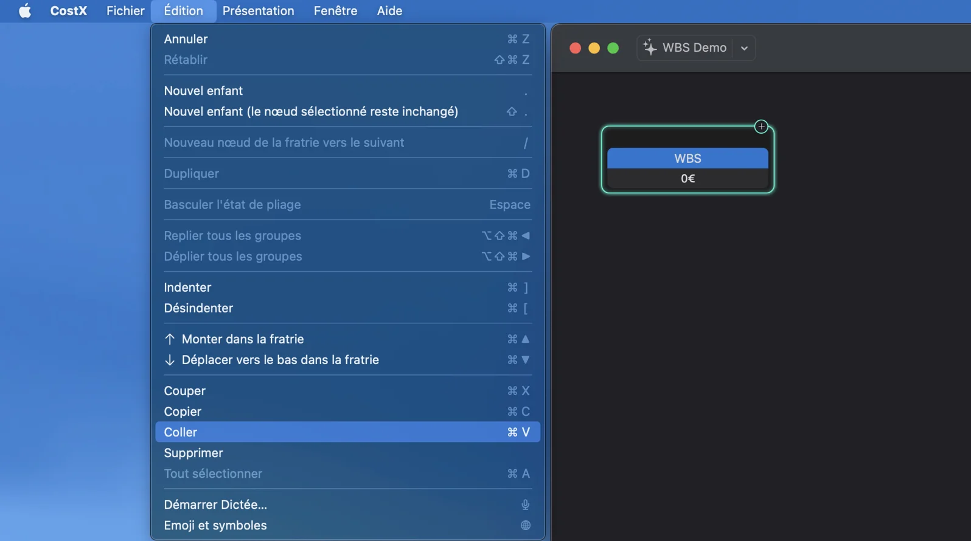
Task: Click the plus icon on WBS node
Action: click(x=760, y=126)
